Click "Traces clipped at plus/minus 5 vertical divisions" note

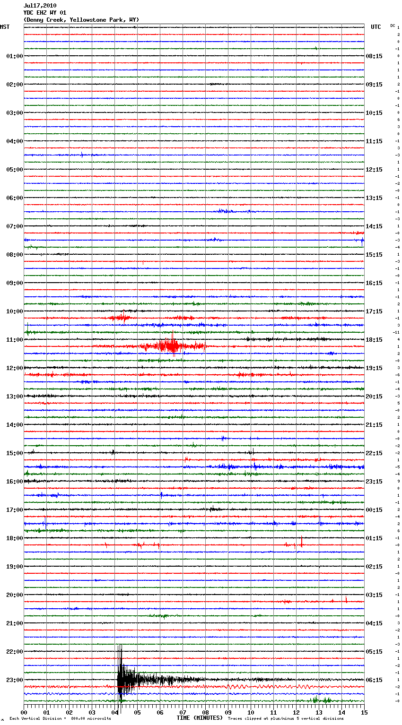coord(286,718)
